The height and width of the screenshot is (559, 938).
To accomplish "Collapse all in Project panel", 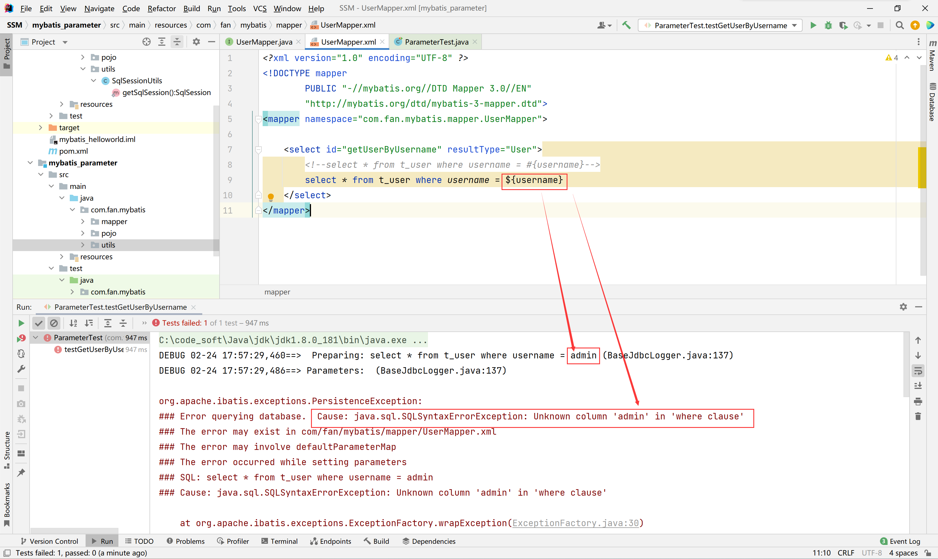I will point(177,42).
